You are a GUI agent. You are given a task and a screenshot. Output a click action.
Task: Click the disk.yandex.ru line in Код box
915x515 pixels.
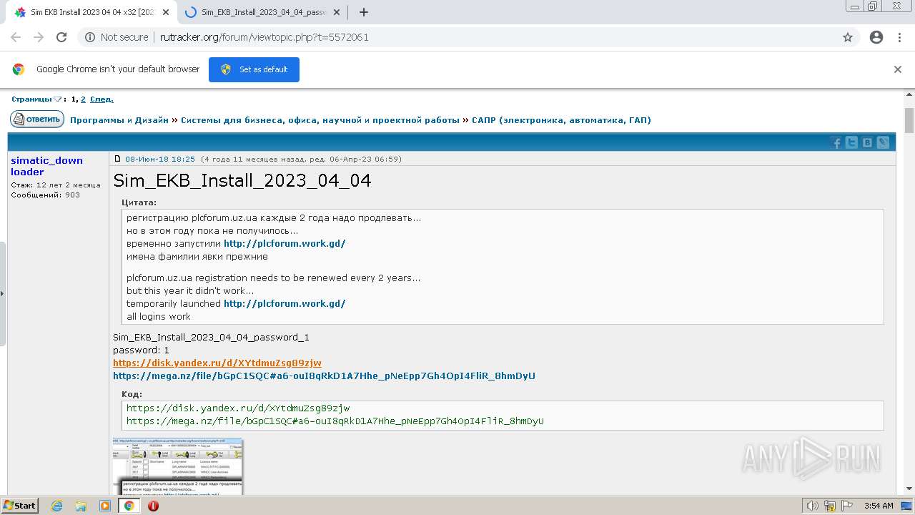tap(238, 408)
